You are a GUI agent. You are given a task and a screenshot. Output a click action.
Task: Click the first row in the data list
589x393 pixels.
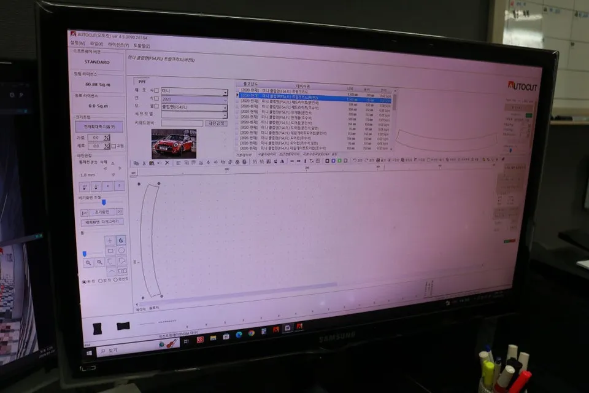coord(315,91)
